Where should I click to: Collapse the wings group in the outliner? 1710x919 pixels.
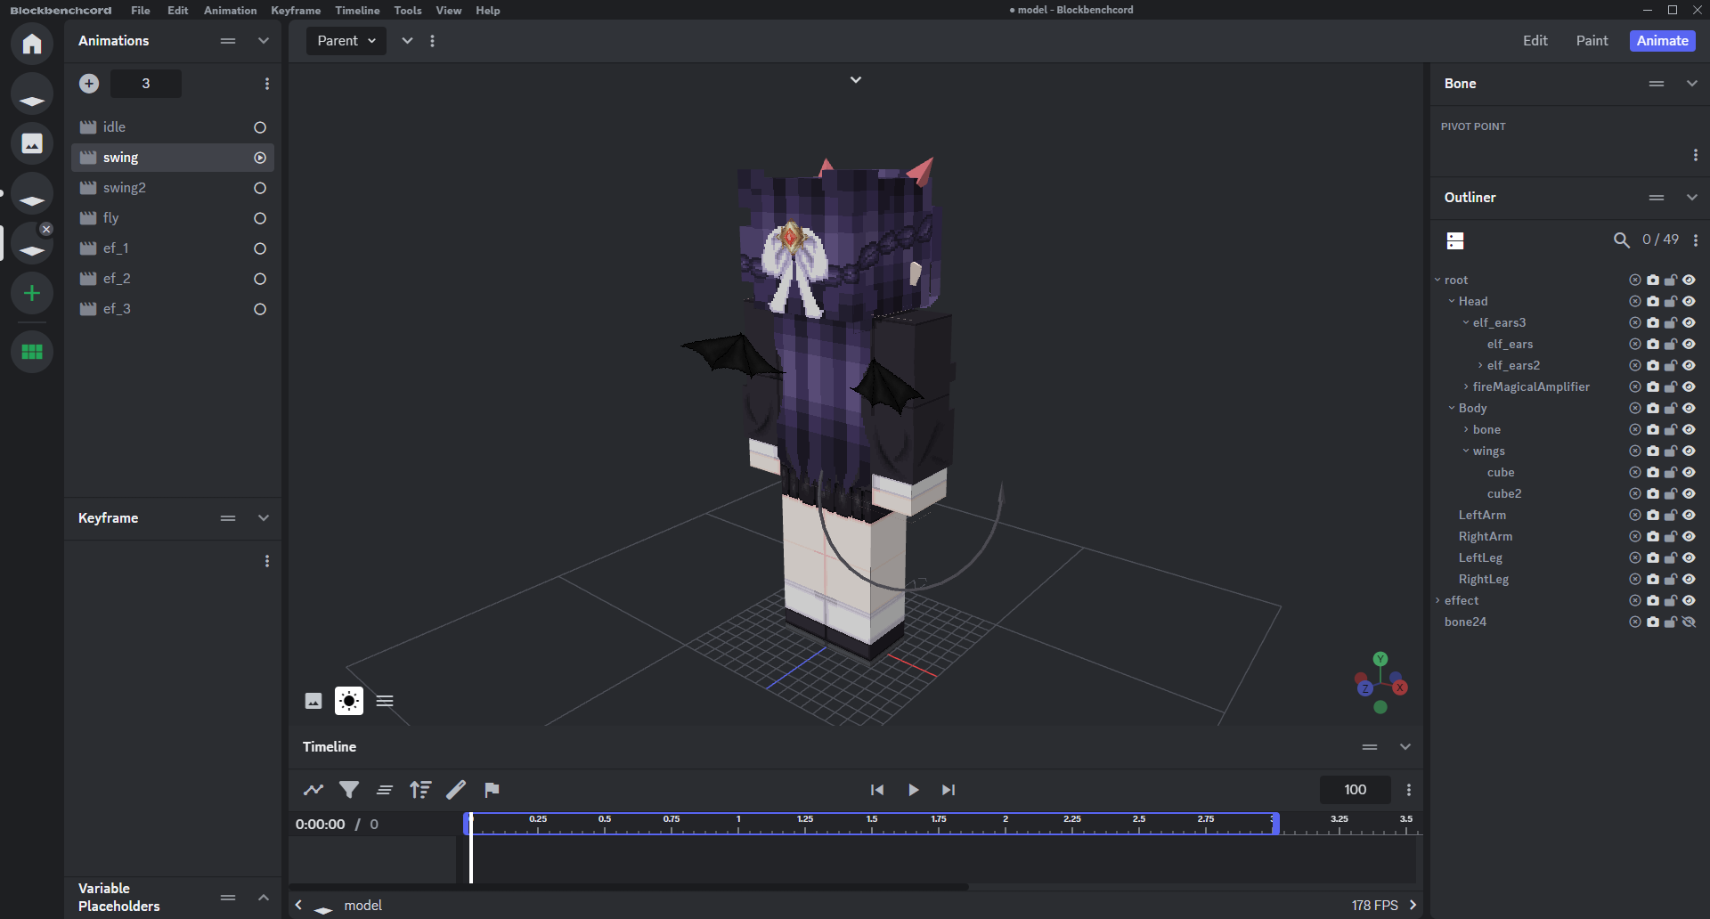pyautogui.click(x=1466, y=451)
